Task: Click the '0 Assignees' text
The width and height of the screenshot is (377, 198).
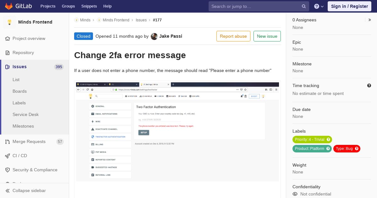Action: [x=304, y=20]
